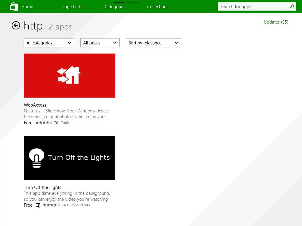
Task: Click WebAccess description starting 'Features: - Slideshow'
Action: pos(66,114)
